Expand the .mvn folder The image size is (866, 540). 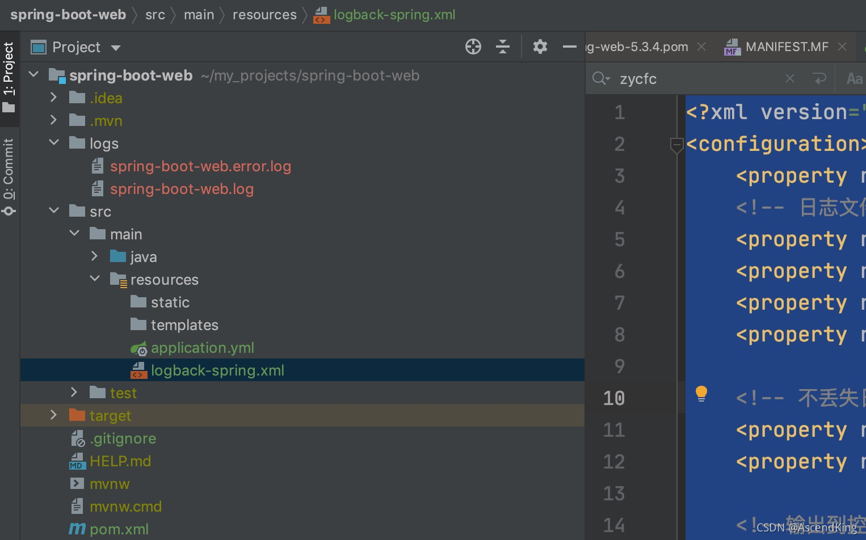(x=54, y=120)
